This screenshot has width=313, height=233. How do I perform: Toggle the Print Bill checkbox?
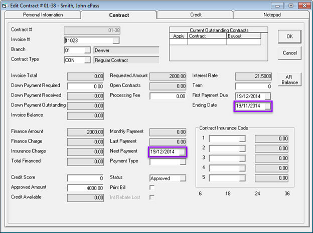pyautogui.click(x=152, y=187)
